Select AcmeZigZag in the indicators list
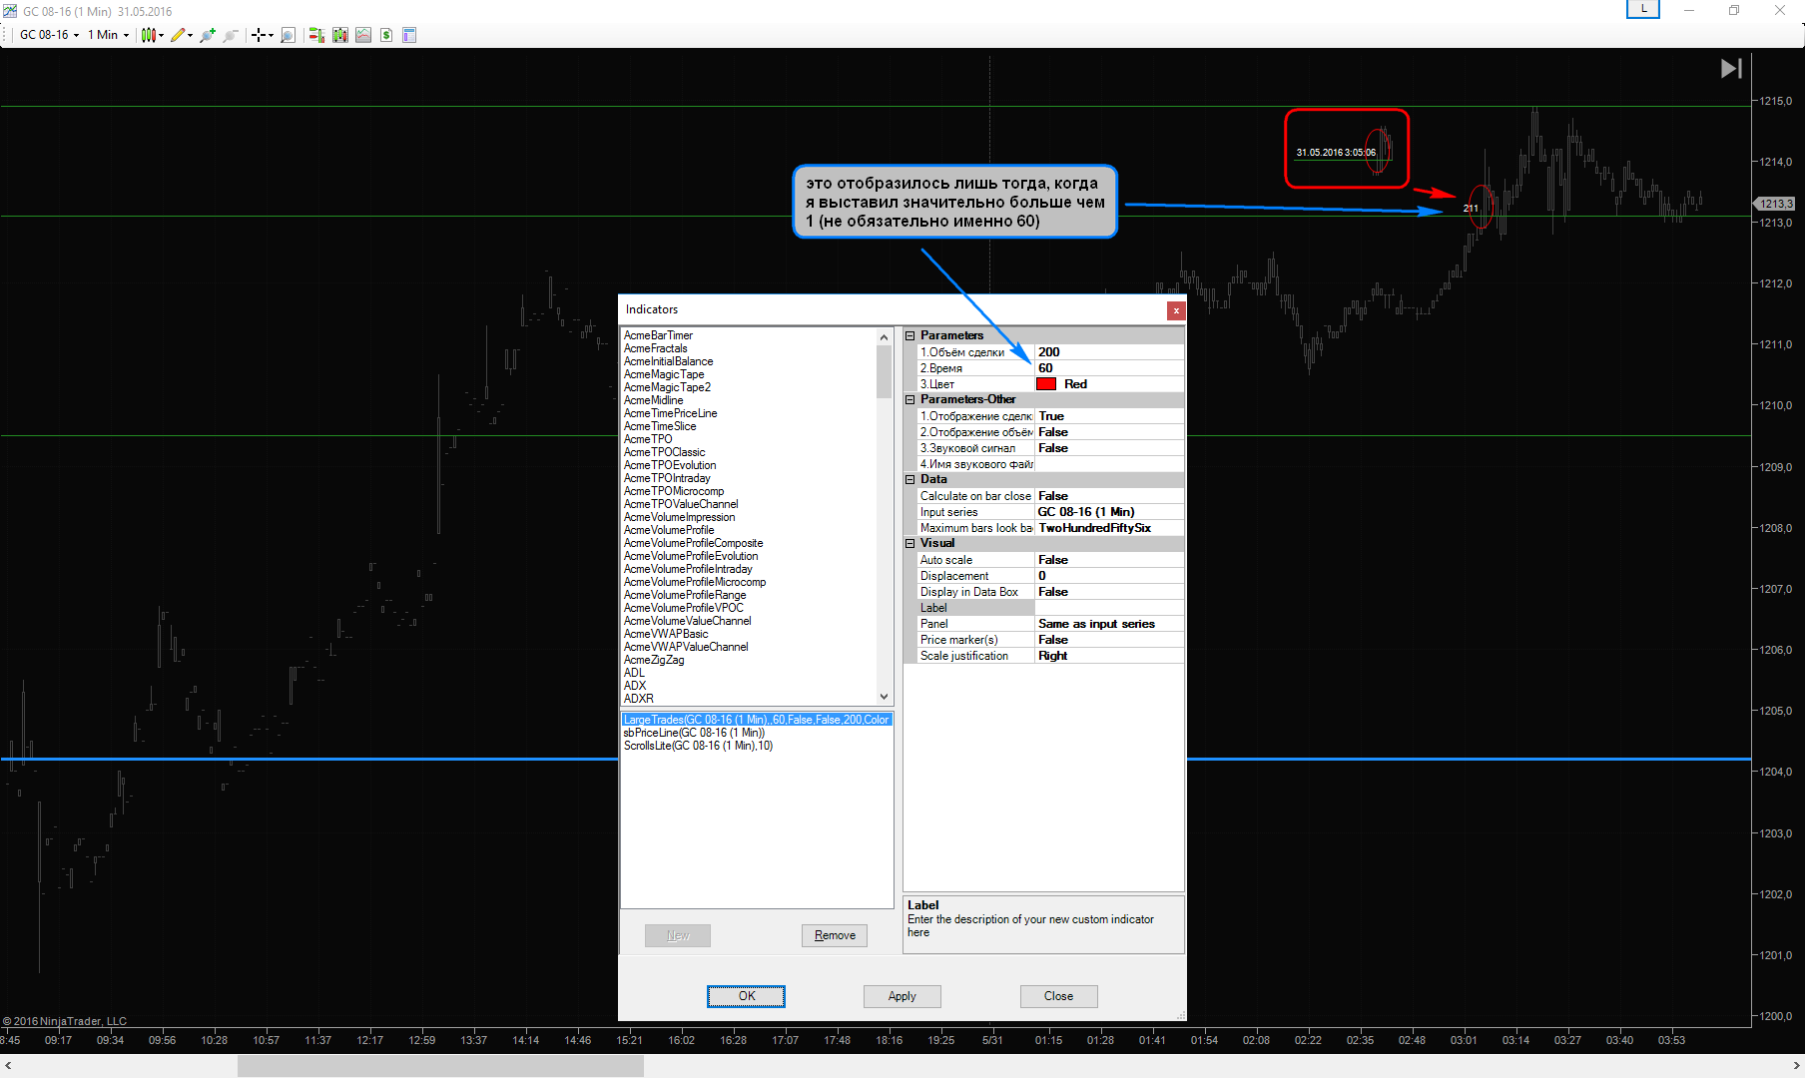Screen dimensions: 1805x1078 654,660
